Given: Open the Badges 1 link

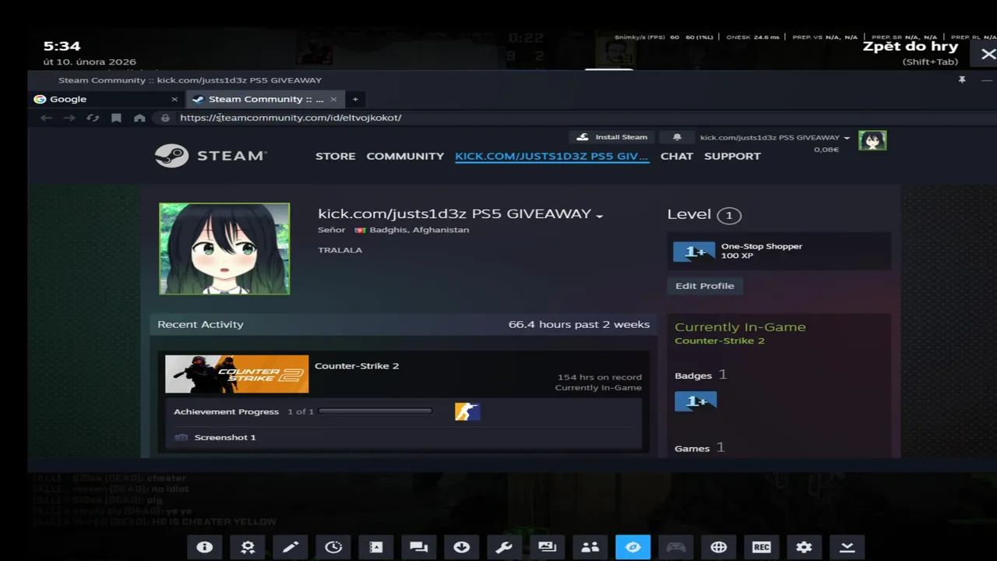Looking at the screenshot, I should [700, 376].
